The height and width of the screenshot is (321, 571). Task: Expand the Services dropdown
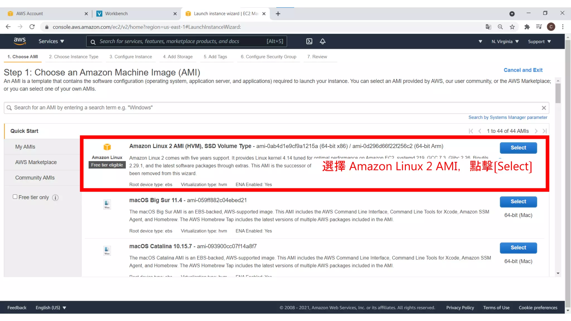coord(51,41)
